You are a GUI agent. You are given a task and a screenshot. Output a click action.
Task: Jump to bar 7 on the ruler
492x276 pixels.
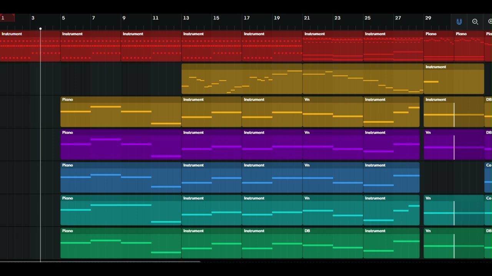click(x=93, y=18)
